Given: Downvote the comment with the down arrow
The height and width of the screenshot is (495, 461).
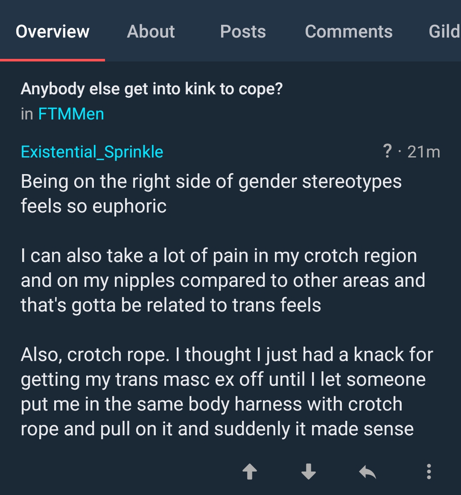Looking at the screenshot, I should pos(308,472).
